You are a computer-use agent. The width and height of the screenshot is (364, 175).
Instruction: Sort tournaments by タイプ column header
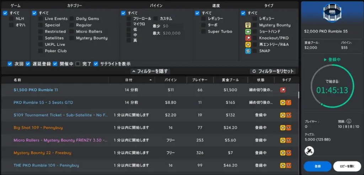tap(286, 80)
